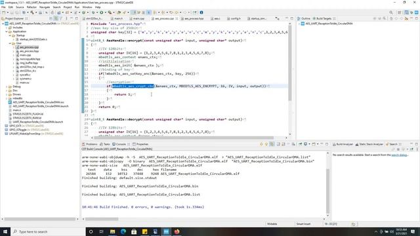Open the Display Selected Console dropdown

309,144
